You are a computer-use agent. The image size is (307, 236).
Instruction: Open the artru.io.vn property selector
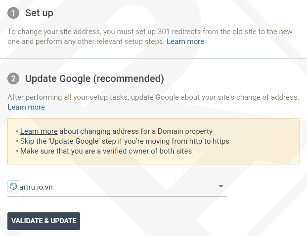click(x=117, y=187)
